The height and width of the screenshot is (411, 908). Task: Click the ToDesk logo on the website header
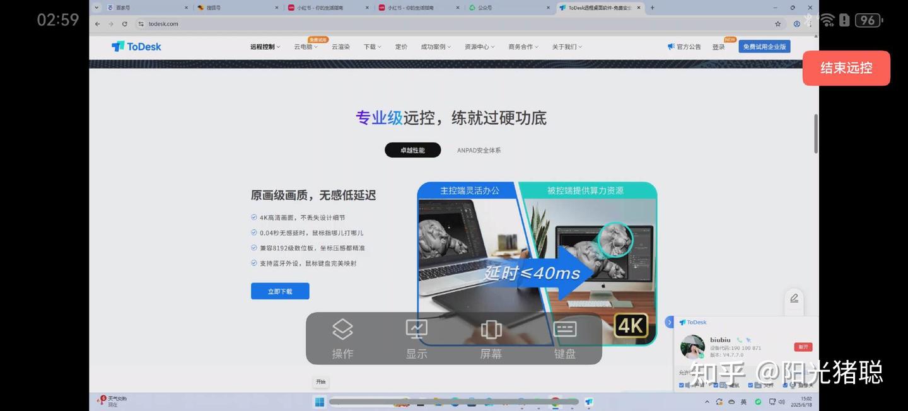click(x=136, y=46)
